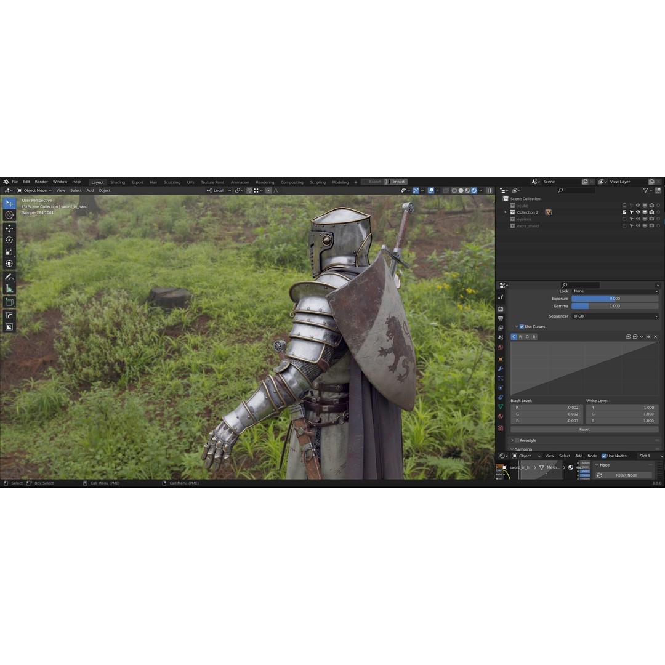This screenshot has height=665, width=665.
Task: Create a new scene with copy icon
Action: 586,182
